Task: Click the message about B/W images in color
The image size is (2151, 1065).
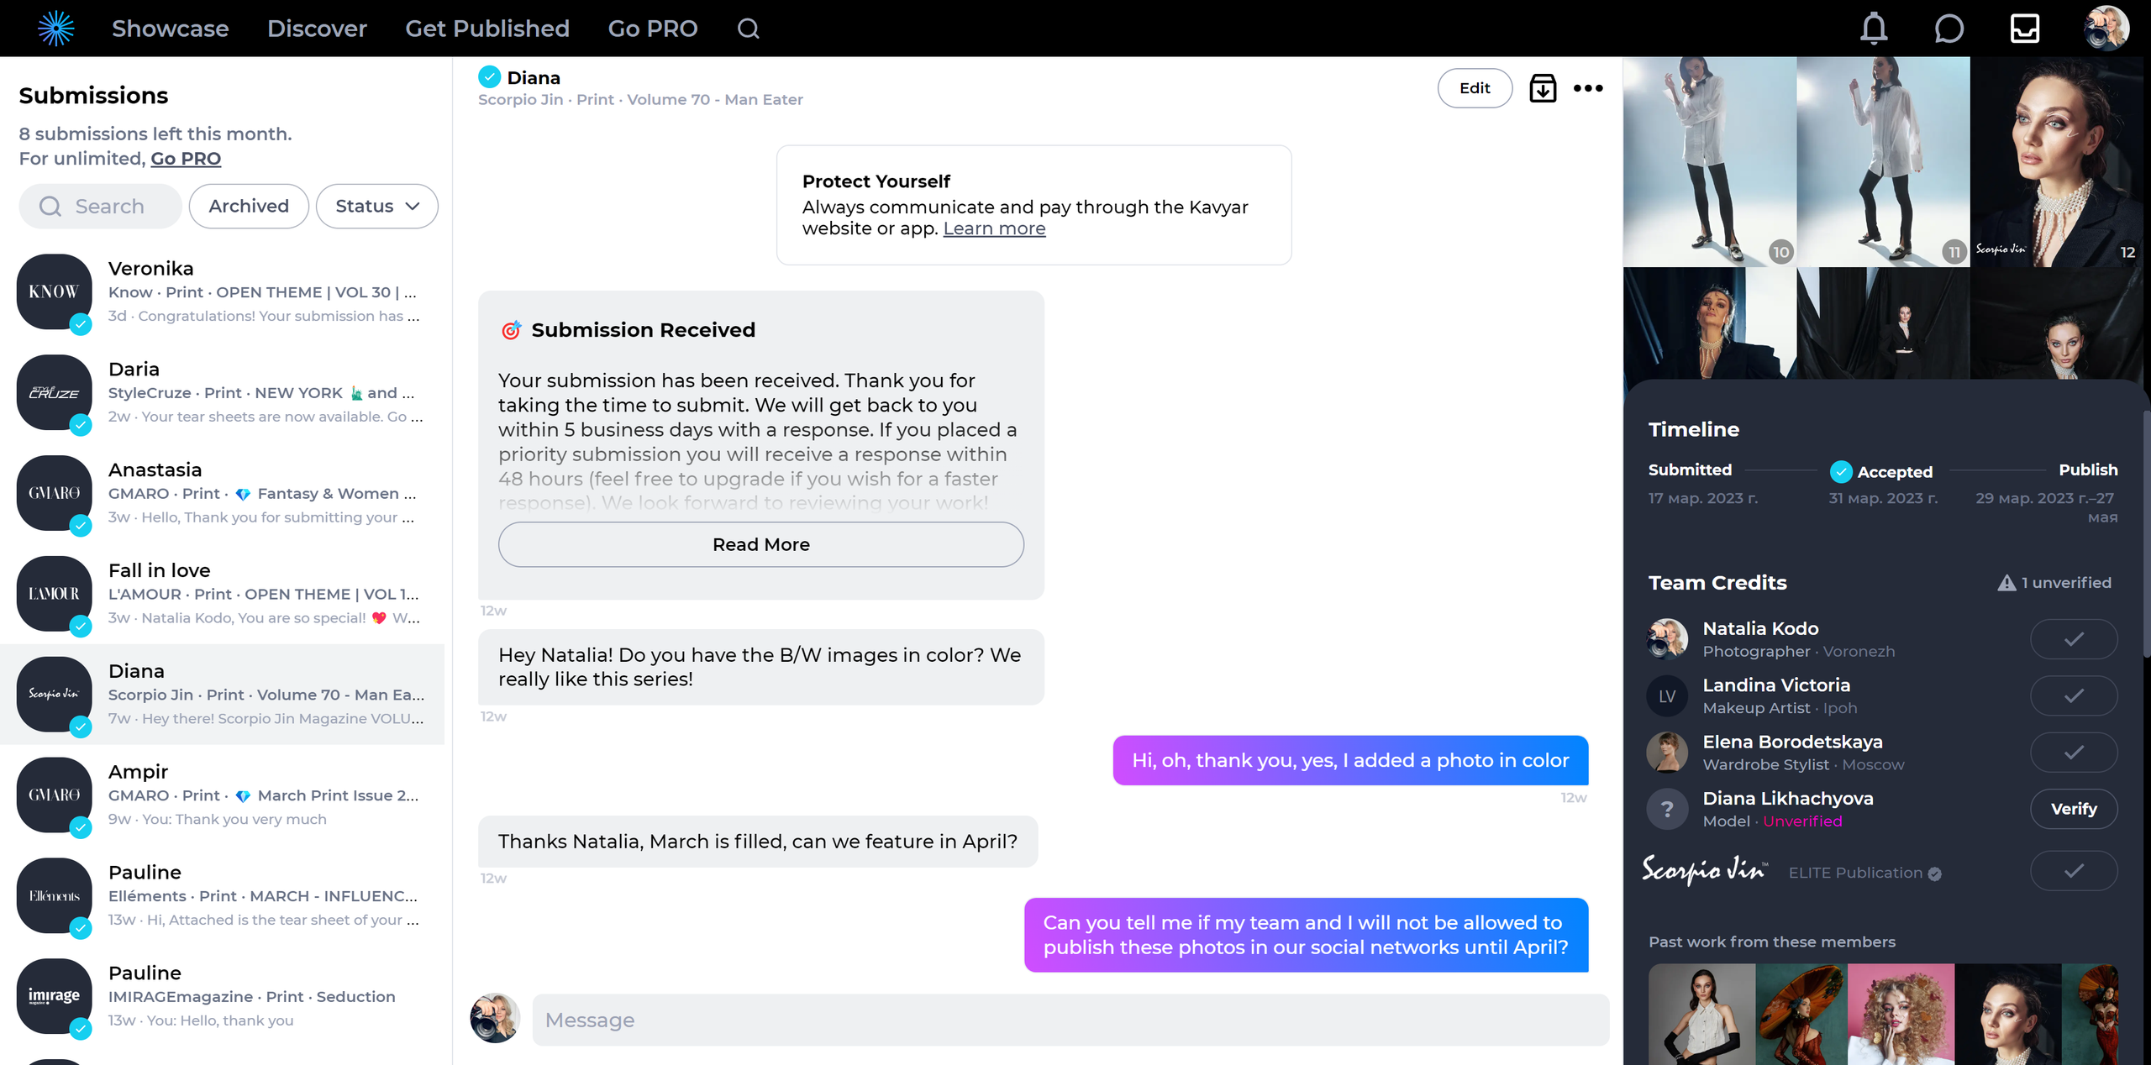Action: [x=761, y=667]
